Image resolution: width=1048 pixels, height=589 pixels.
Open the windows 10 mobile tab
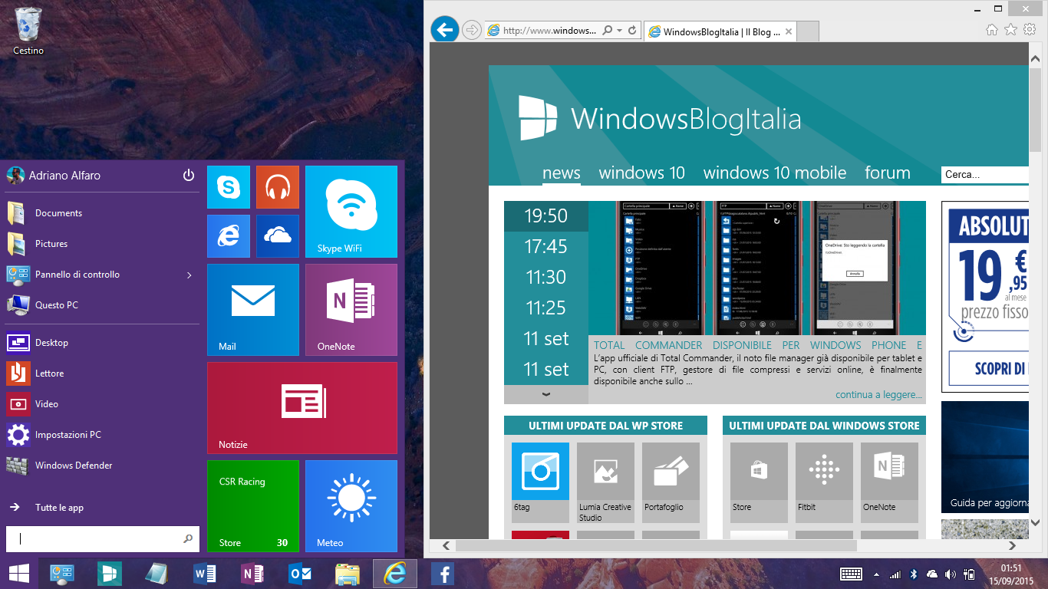[775, 173]
